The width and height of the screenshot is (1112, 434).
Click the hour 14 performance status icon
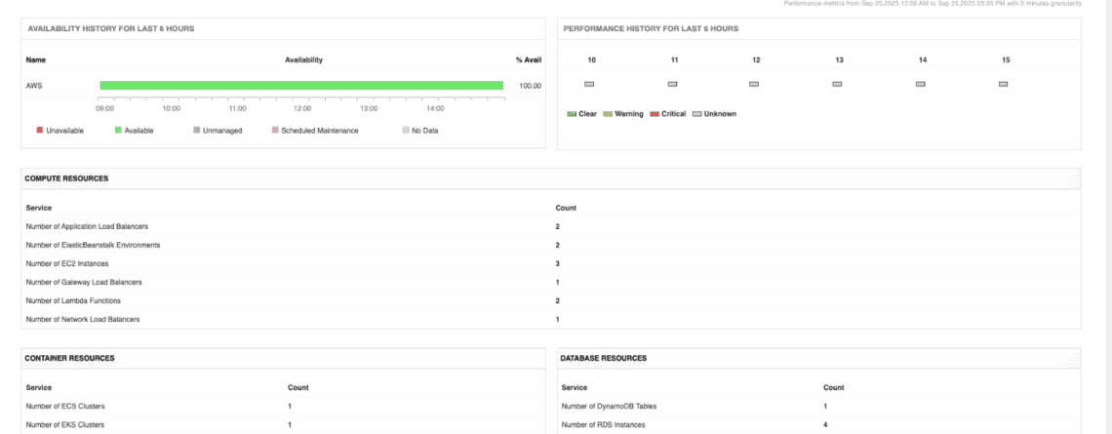921,85
